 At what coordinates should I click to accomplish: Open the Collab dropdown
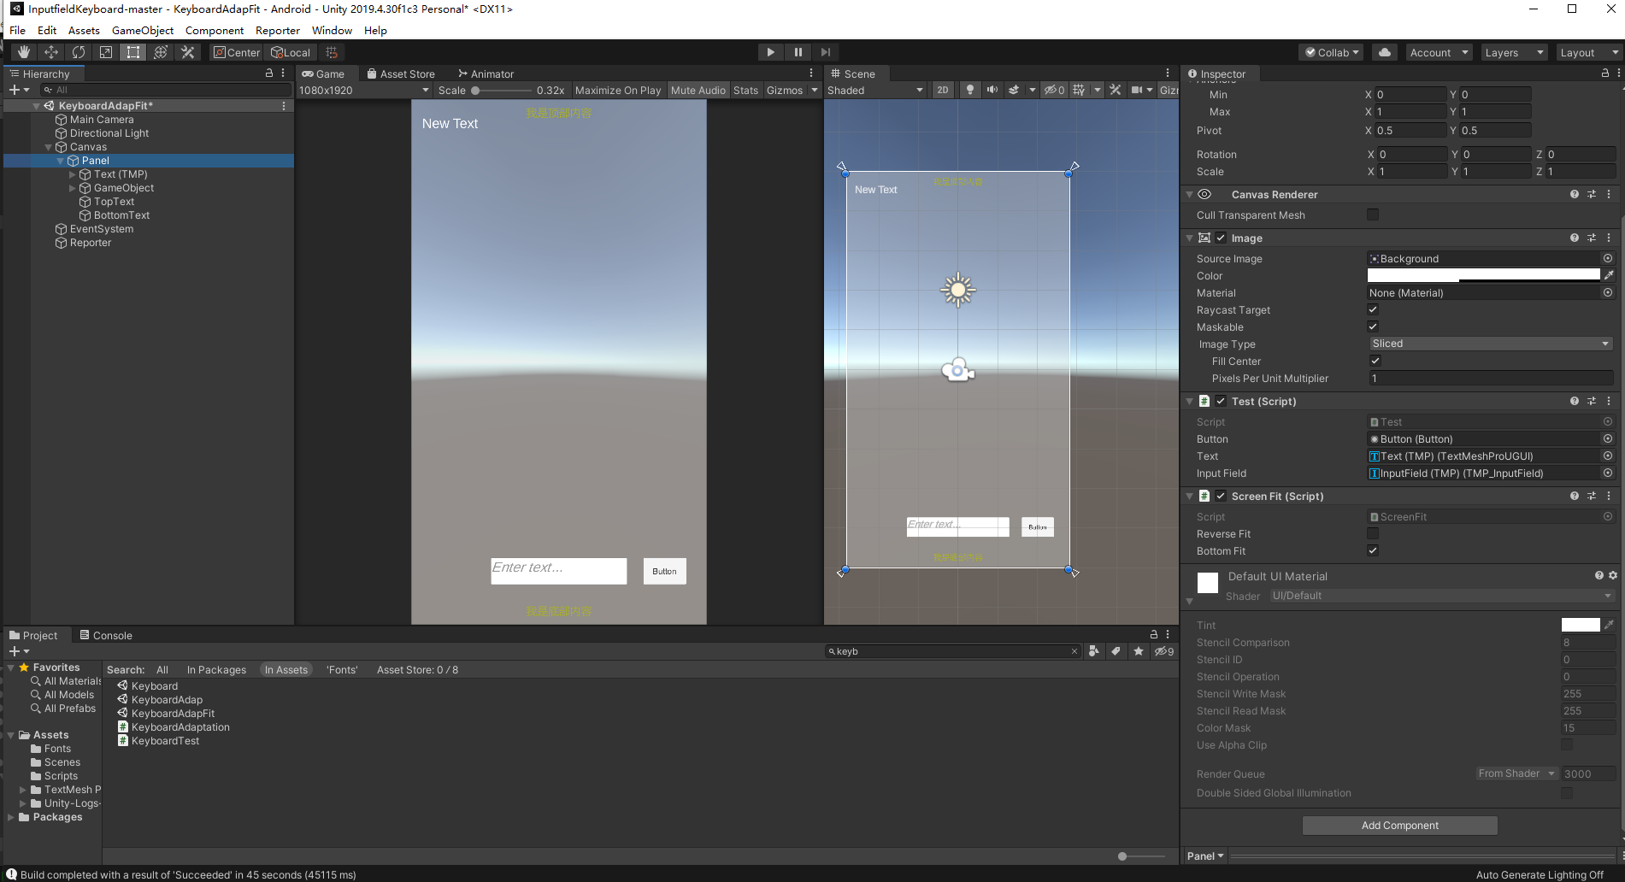click(x=1332, y=52)
